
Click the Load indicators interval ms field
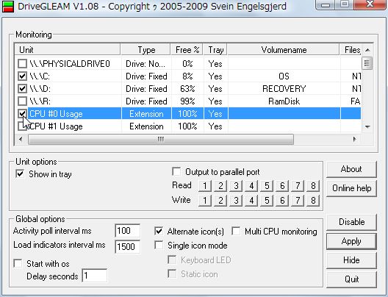coord(128,246)
